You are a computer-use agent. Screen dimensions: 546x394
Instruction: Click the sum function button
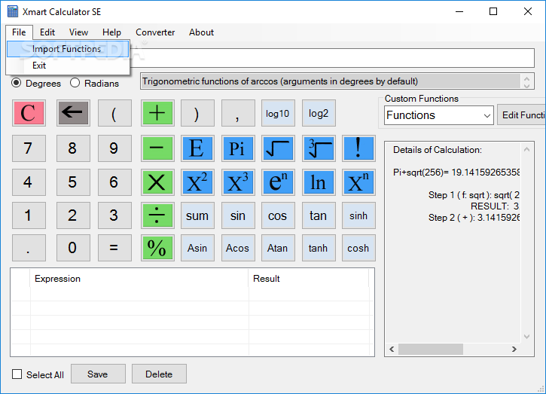(x=197, y=215)
